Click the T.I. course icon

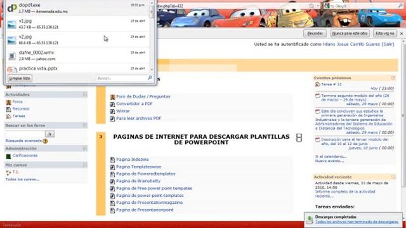pyautogui.click(x=8, y=172)
